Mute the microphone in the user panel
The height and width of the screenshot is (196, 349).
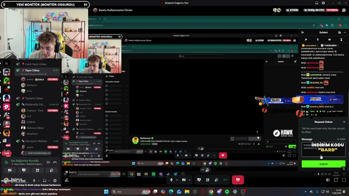[34, 180]
